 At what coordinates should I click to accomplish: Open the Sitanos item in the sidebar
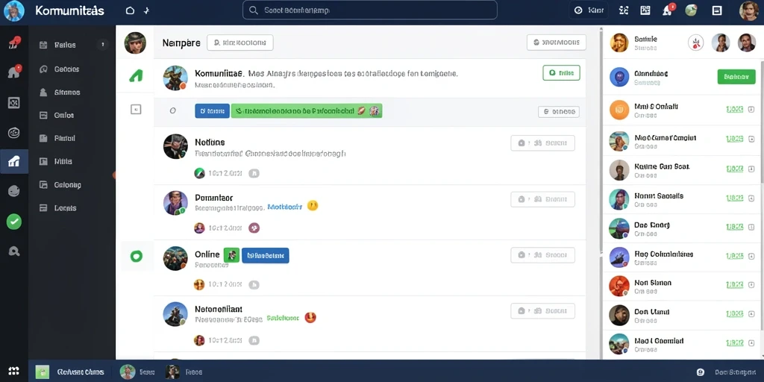pyautogui.click(x=67, y=92)
